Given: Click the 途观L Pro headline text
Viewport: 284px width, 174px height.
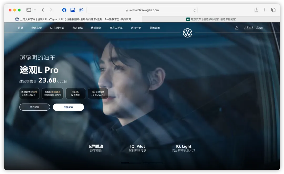Looking at the screenshot, I should click(39, 70).
